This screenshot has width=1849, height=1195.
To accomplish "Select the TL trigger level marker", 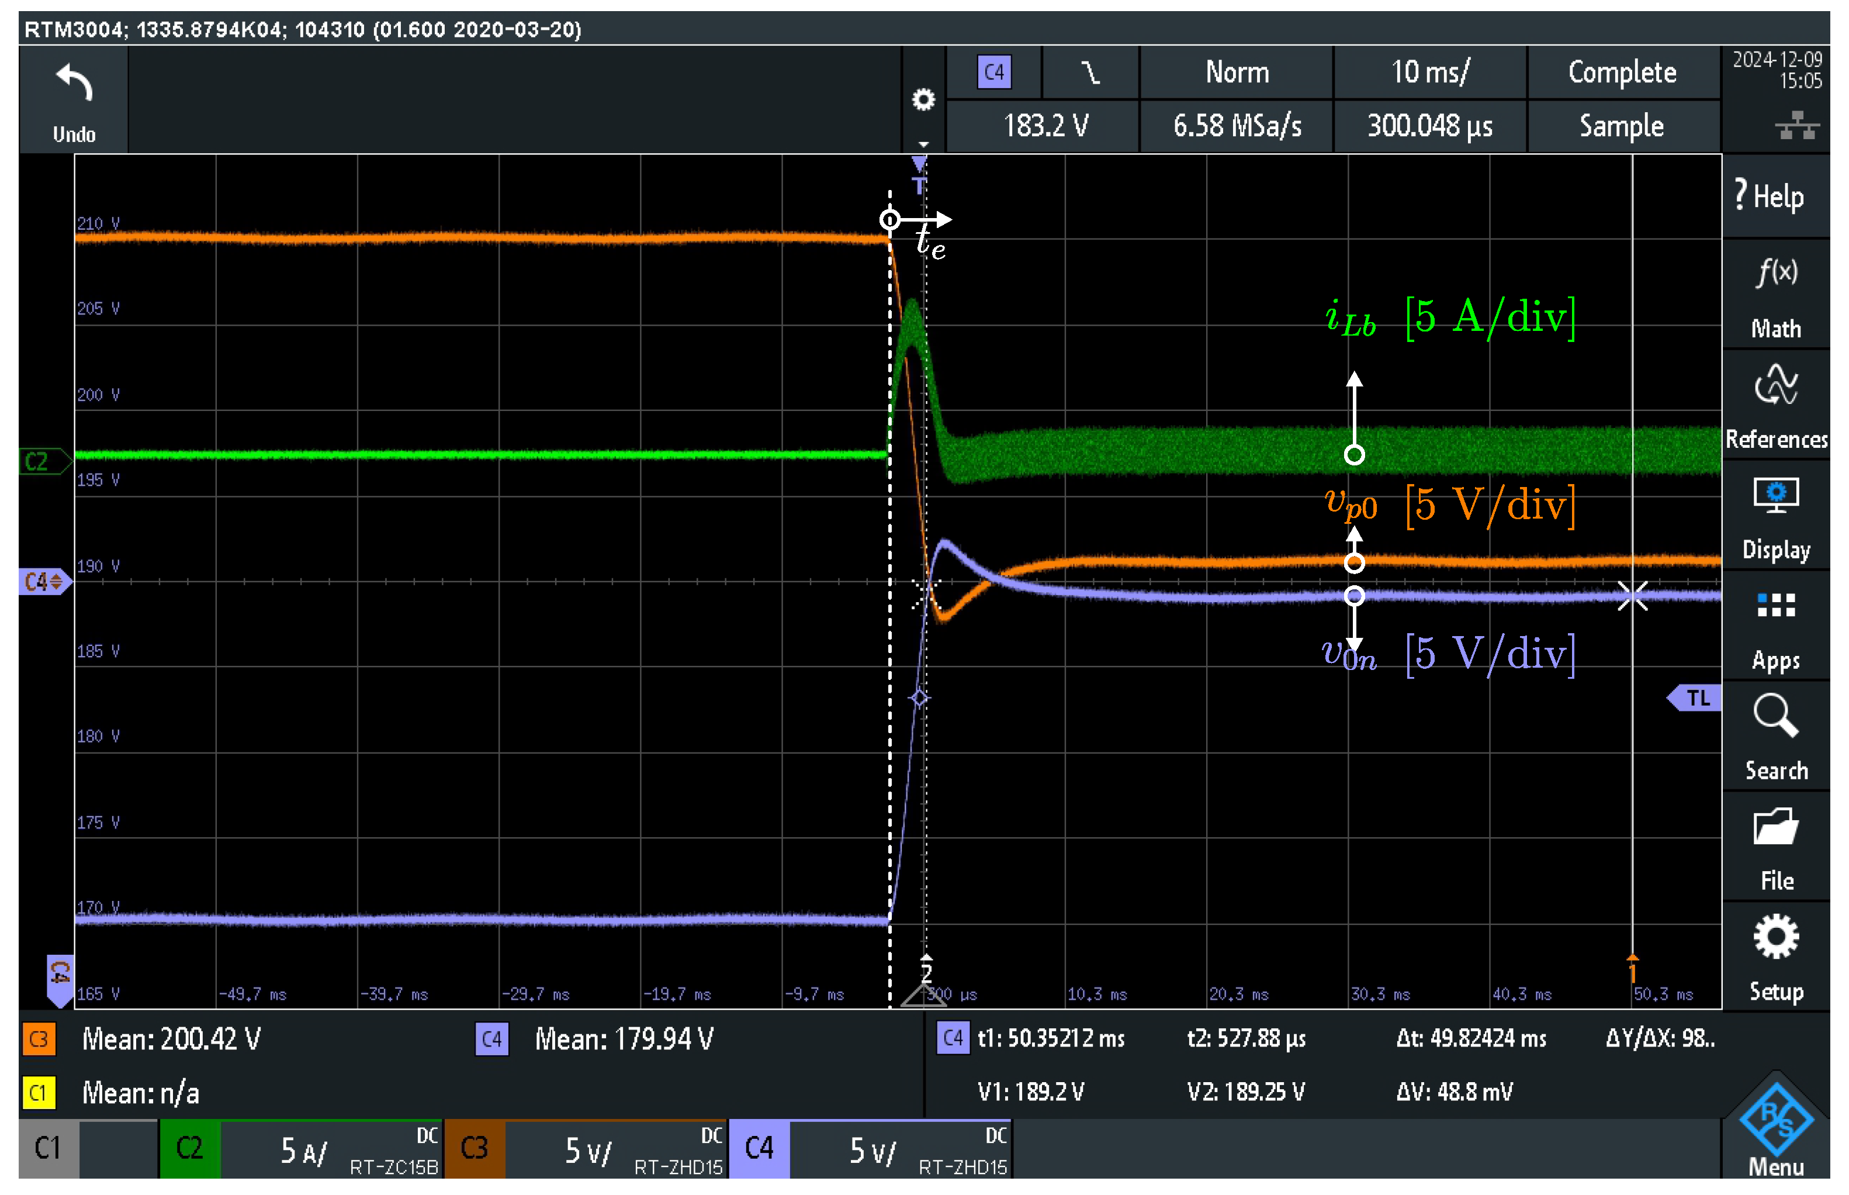I will pos(1697,699).
